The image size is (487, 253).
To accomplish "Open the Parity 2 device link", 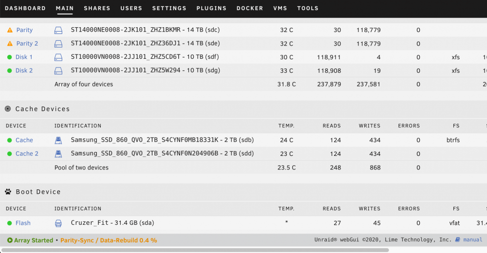I will pyautogui.click(x=27, y=44).
